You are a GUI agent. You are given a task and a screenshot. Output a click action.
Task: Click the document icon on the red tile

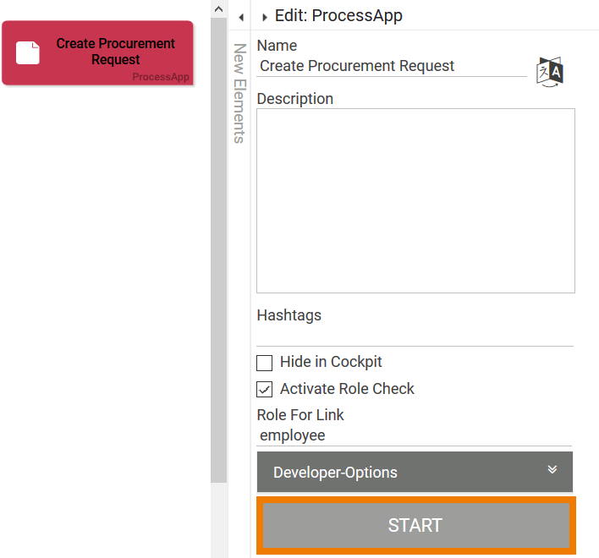tap(29, 52)
